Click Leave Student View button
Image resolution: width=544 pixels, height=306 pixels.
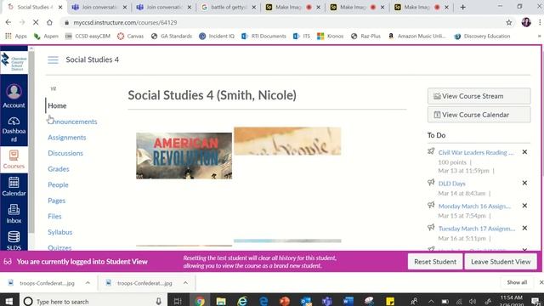pyautogui.click(x=501, y=262)
